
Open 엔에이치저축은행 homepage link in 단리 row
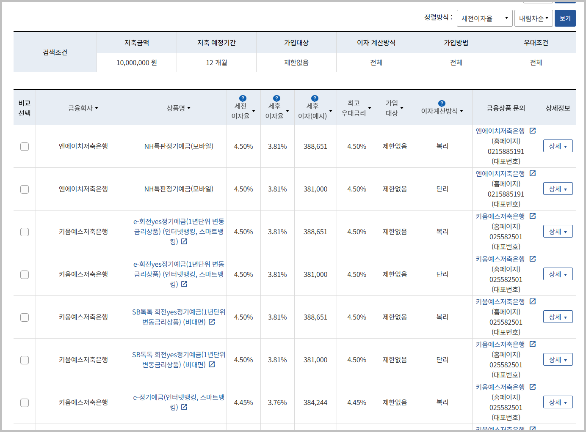point(500,174)
